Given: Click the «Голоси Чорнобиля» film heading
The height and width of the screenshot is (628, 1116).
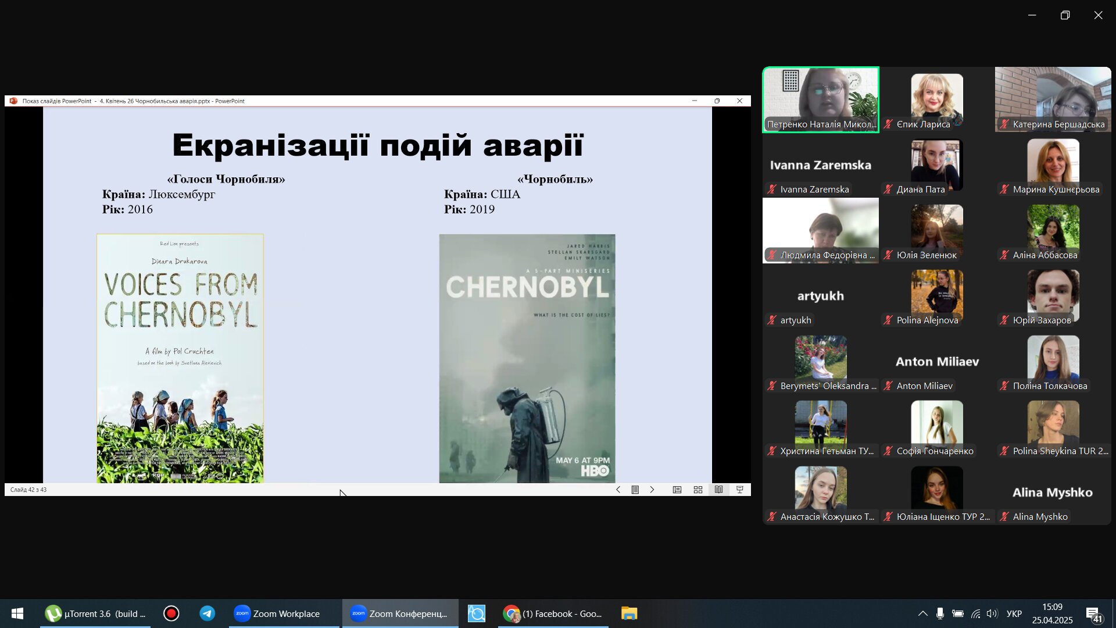Looking at the screenshot, I should (x=226, y=179).
